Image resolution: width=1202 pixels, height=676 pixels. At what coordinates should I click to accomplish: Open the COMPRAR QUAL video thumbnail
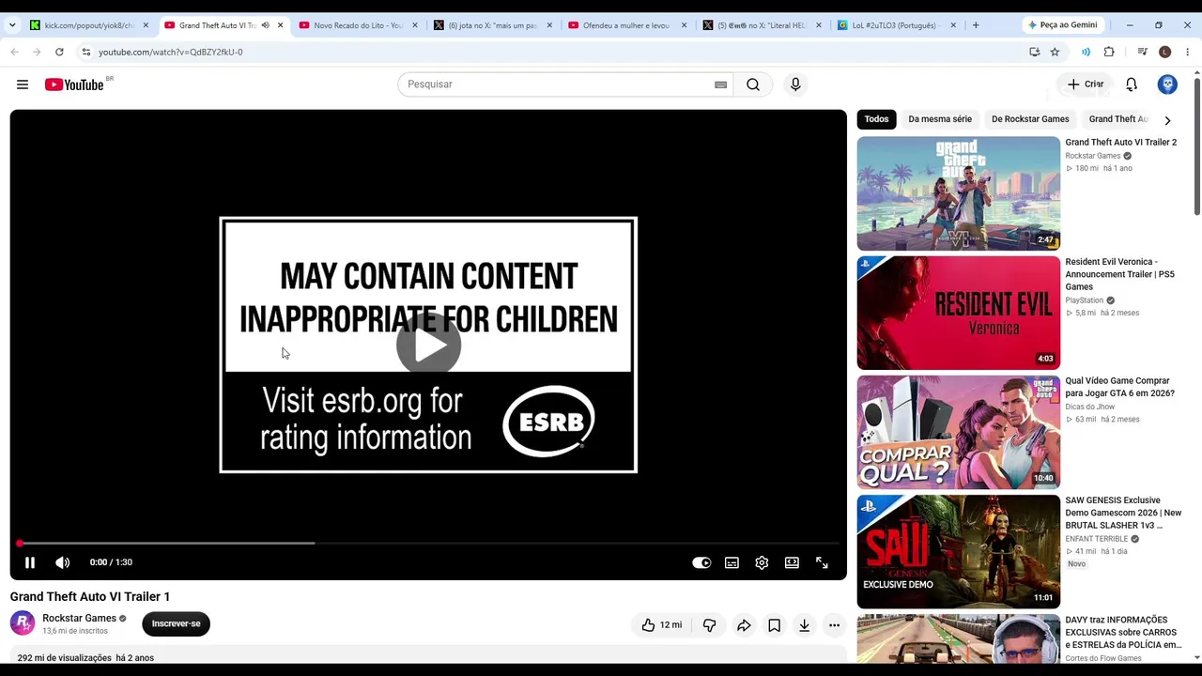[958, 432]
